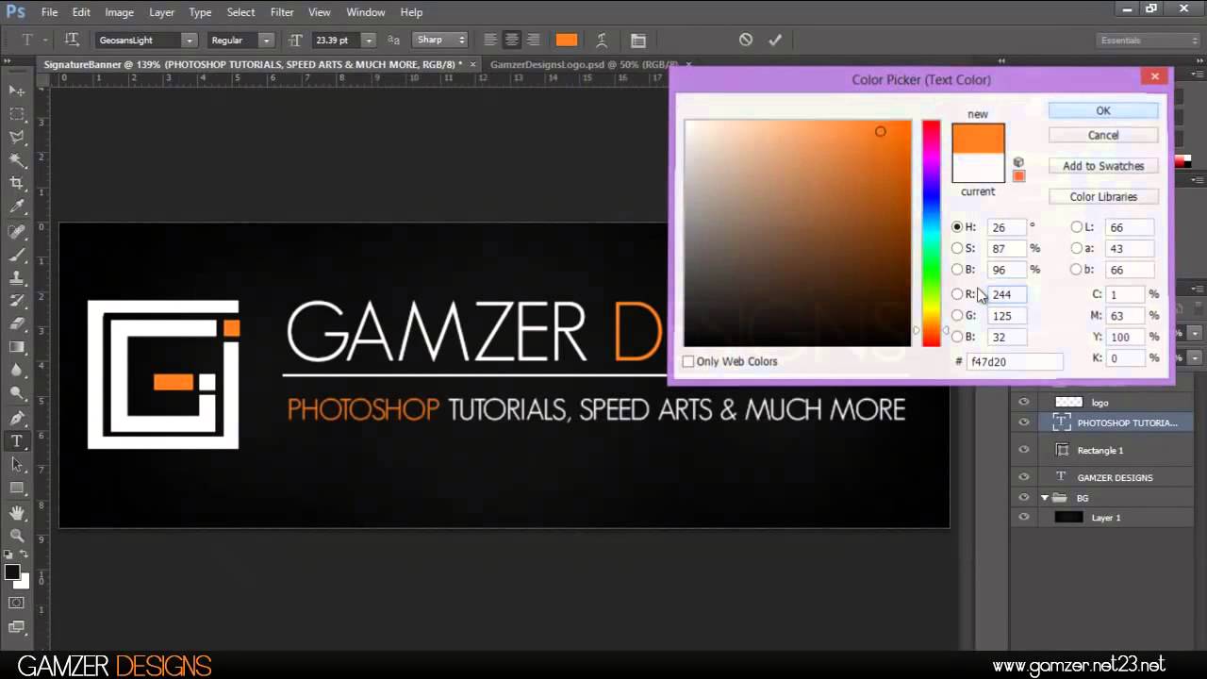Open the font size dropdown
The width and height of the screenshot is (1207, 679).
coord(369,41)
